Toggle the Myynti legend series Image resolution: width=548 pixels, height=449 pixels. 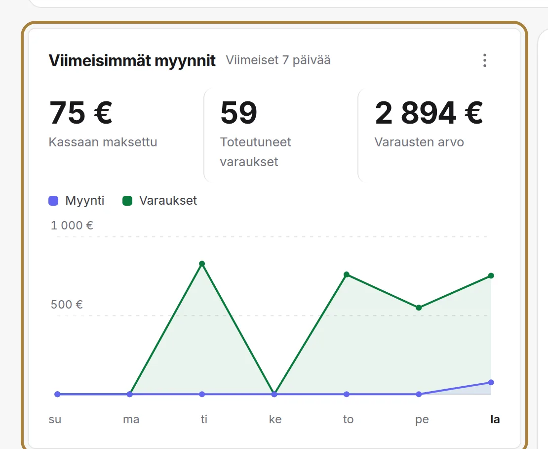coord(77,201)
